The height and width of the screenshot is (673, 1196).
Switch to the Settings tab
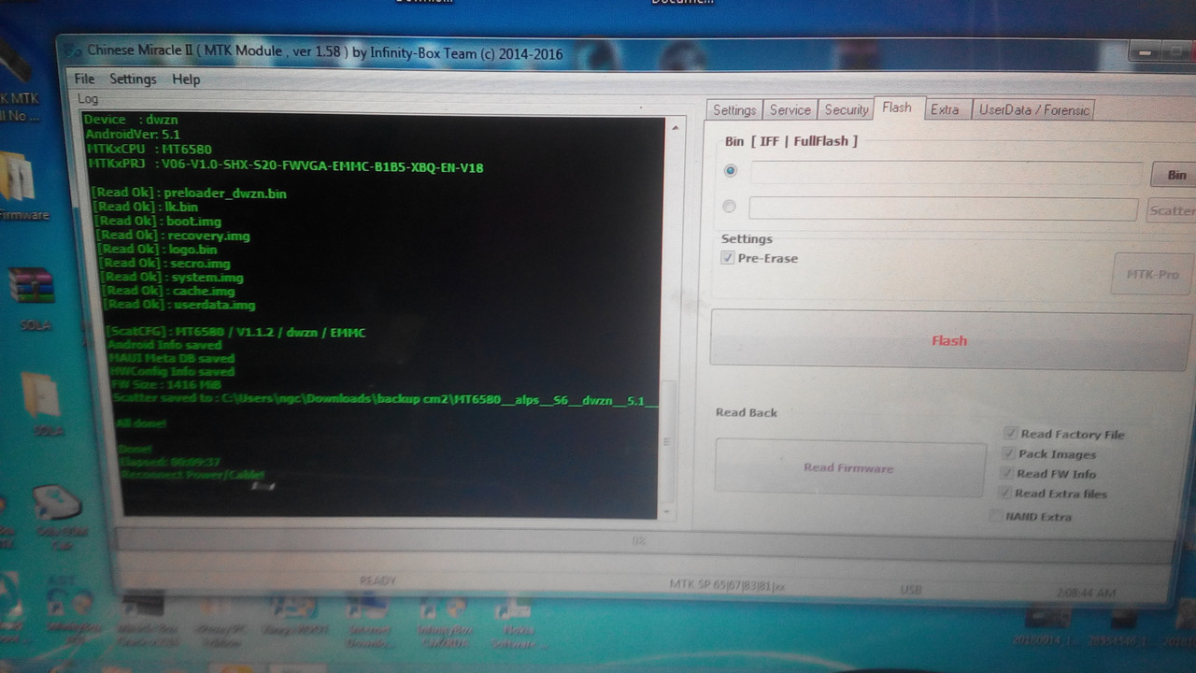point(734,110)
